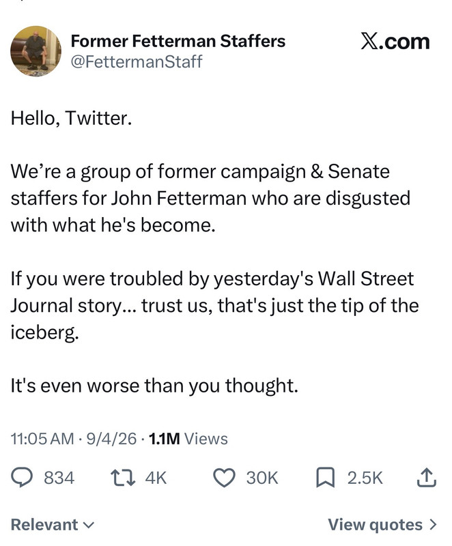Viewport: 452px width, 546px height.
Task: Like the post with the heart icon
Action: click(224, 477)
